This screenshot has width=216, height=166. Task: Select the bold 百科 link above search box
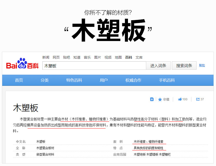pos(129,57)
